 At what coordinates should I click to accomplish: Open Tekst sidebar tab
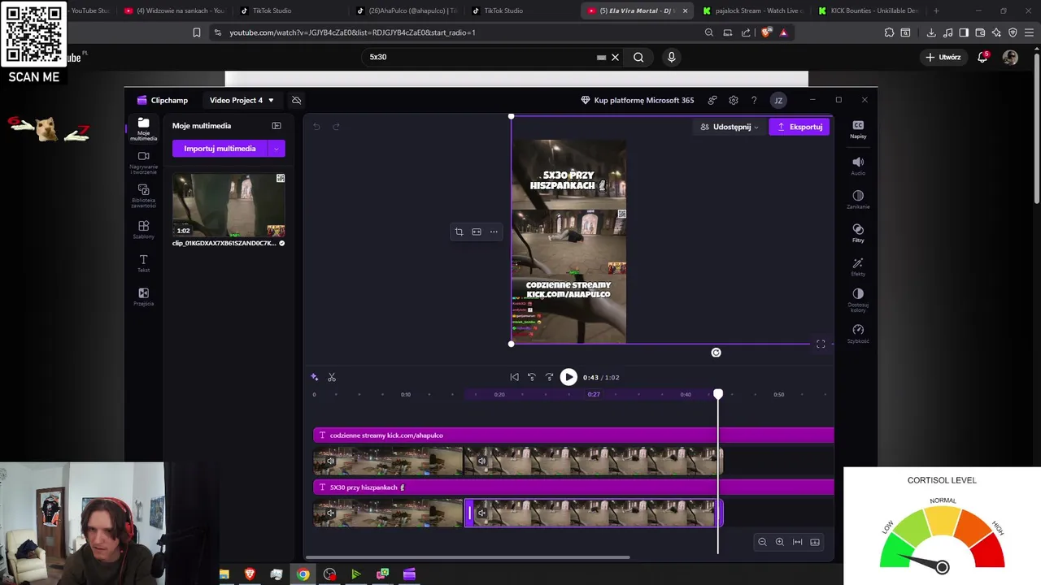pos(143,263)
